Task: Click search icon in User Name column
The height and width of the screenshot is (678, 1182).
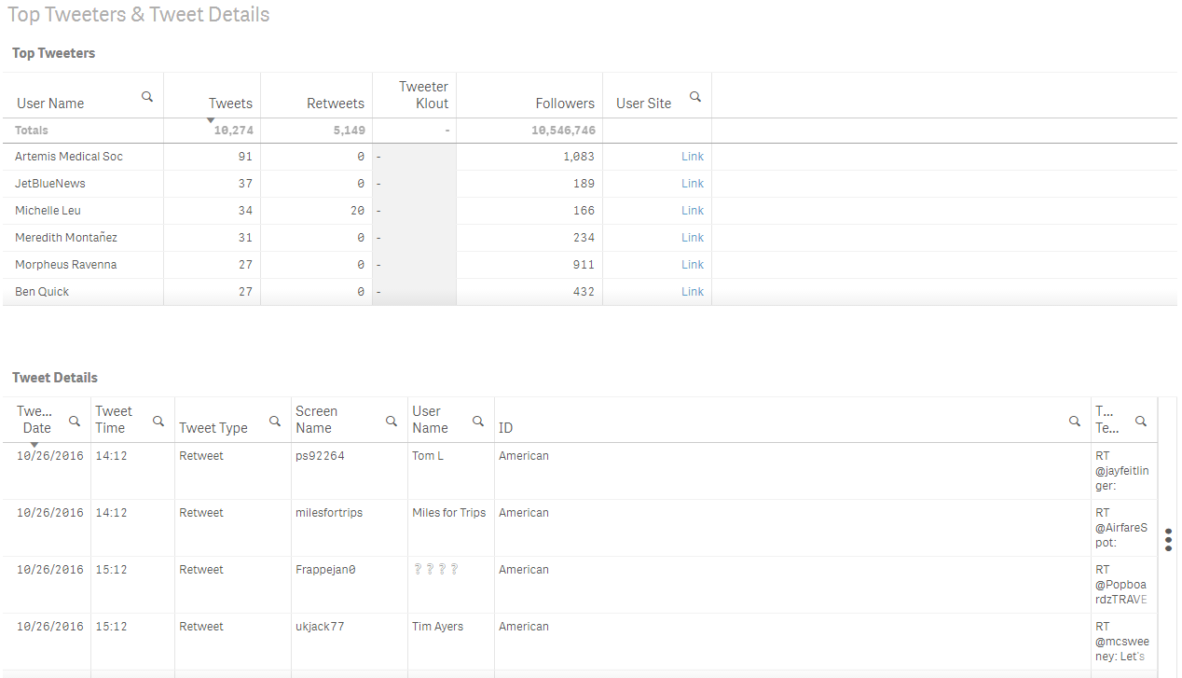Action: pyautogui.click(x=147, y=97)
